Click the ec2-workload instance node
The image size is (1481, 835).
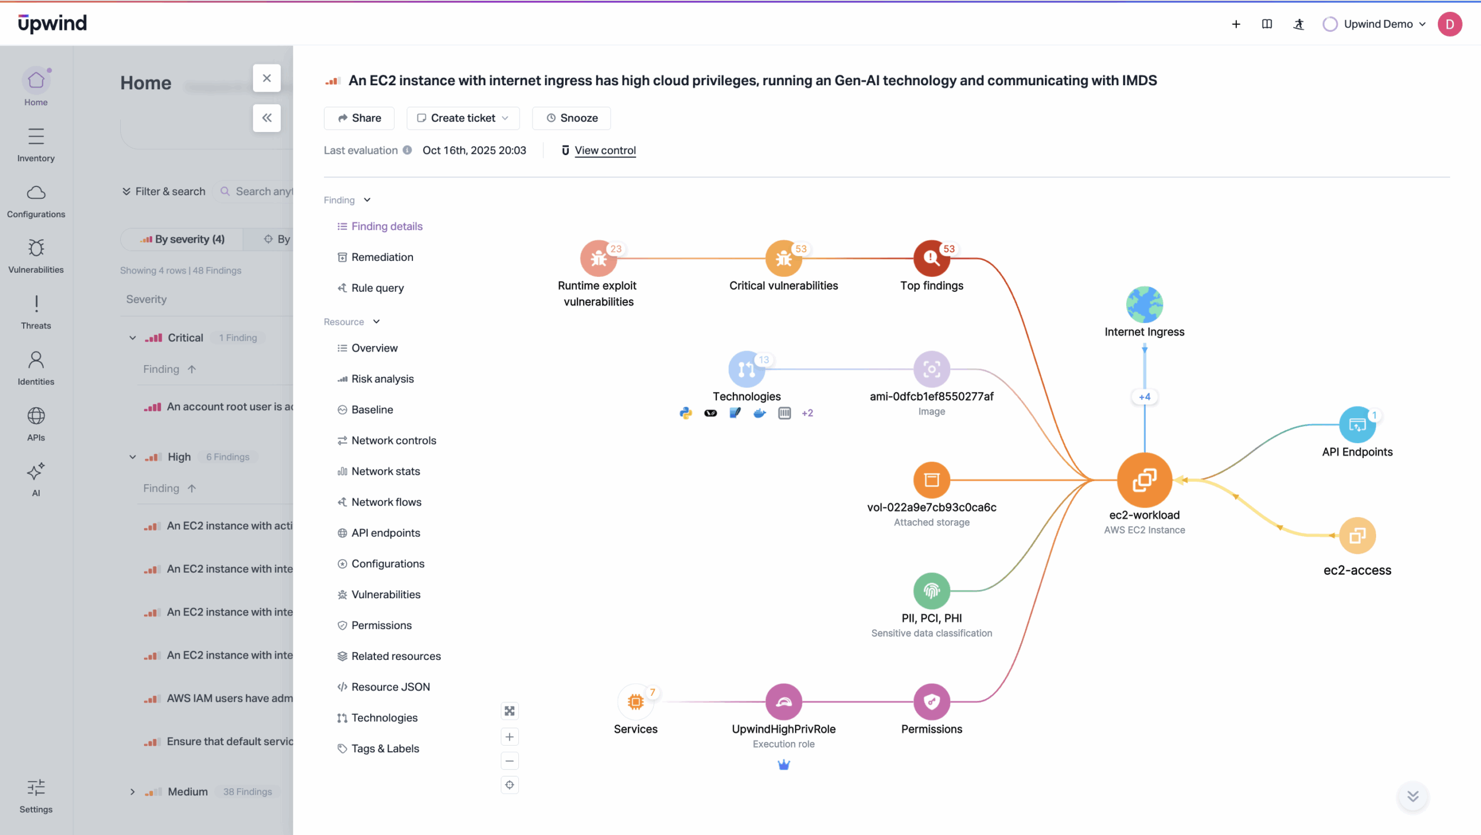(1144, 480)
